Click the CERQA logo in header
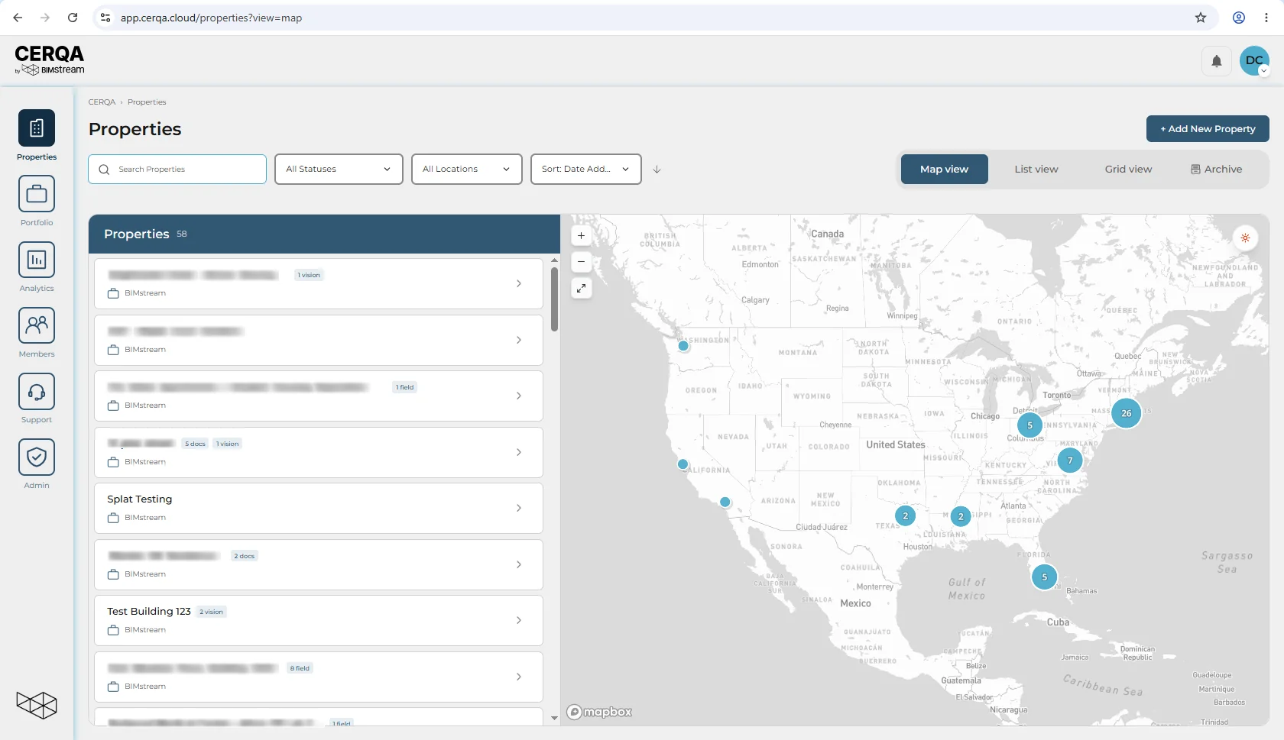1284x740 pixels. [x=50, y=60]
